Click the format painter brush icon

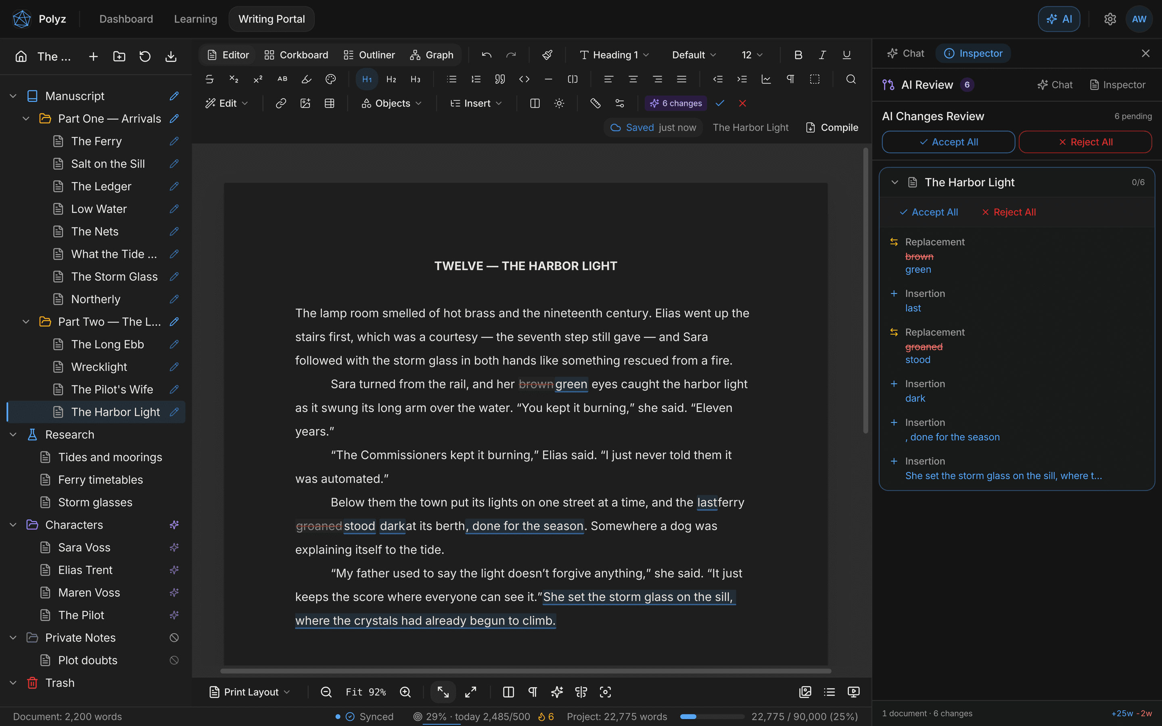click(x=547, y=55)
